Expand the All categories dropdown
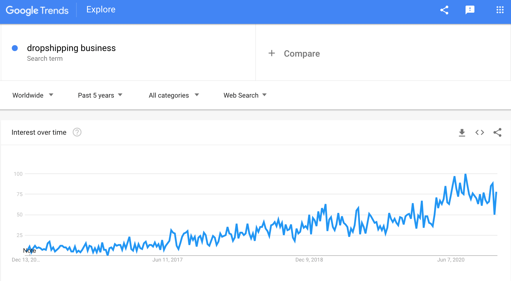511x281 pixels. click(174, 95)
